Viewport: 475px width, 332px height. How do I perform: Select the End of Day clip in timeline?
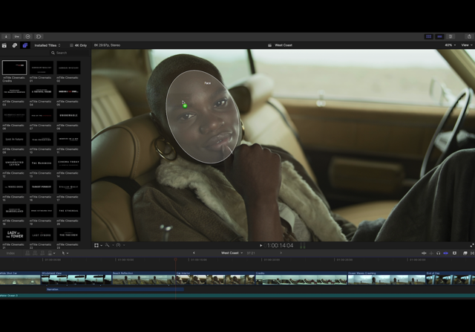click(451, 278)
